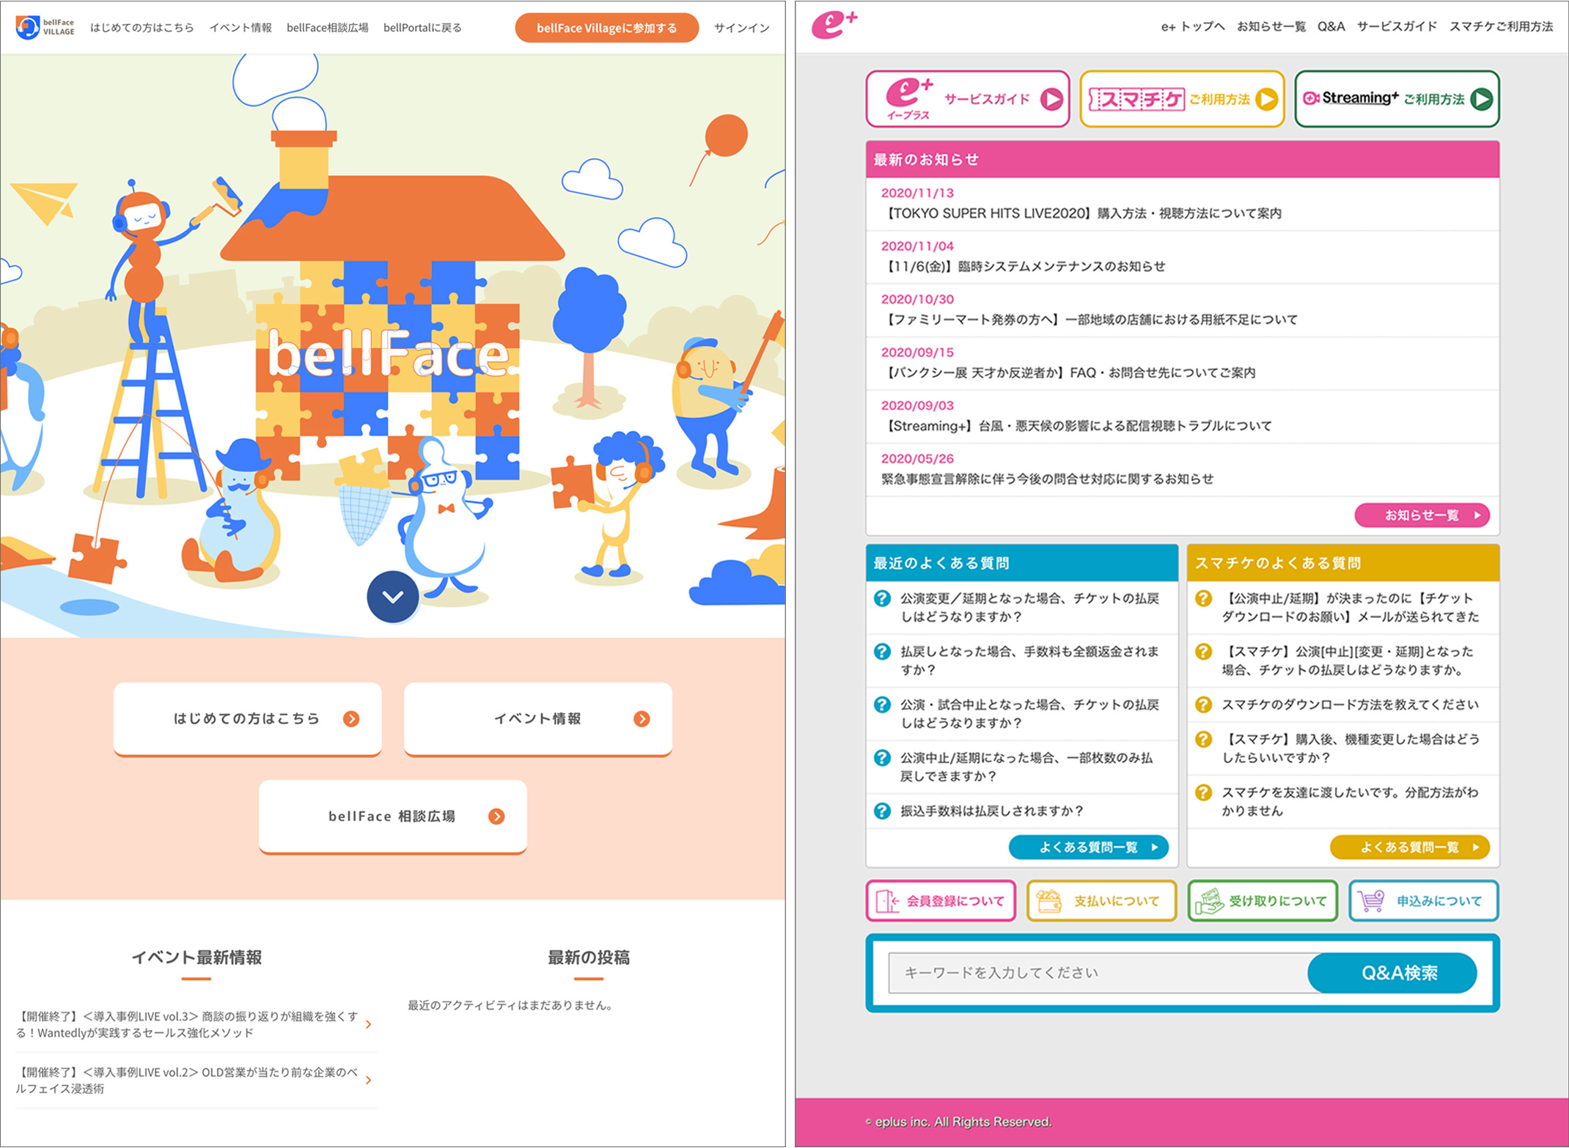Click play icon on e+ サービスガイド banner
Image resolution: width=1569 pixels, height=1148 pixels.
tap(1051, 99)
